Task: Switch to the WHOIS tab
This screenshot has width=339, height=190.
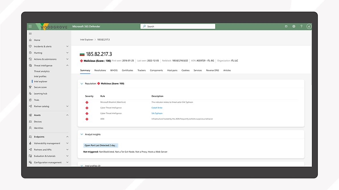Action: [114, 70]
